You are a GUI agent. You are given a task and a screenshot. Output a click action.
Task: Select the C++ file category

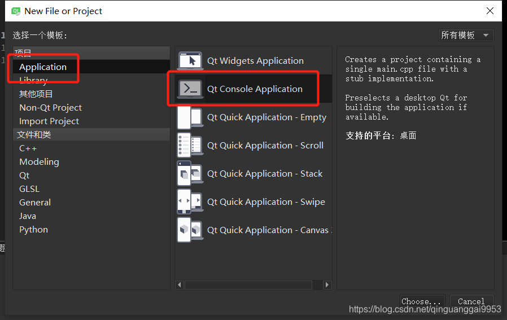[91, 148]
